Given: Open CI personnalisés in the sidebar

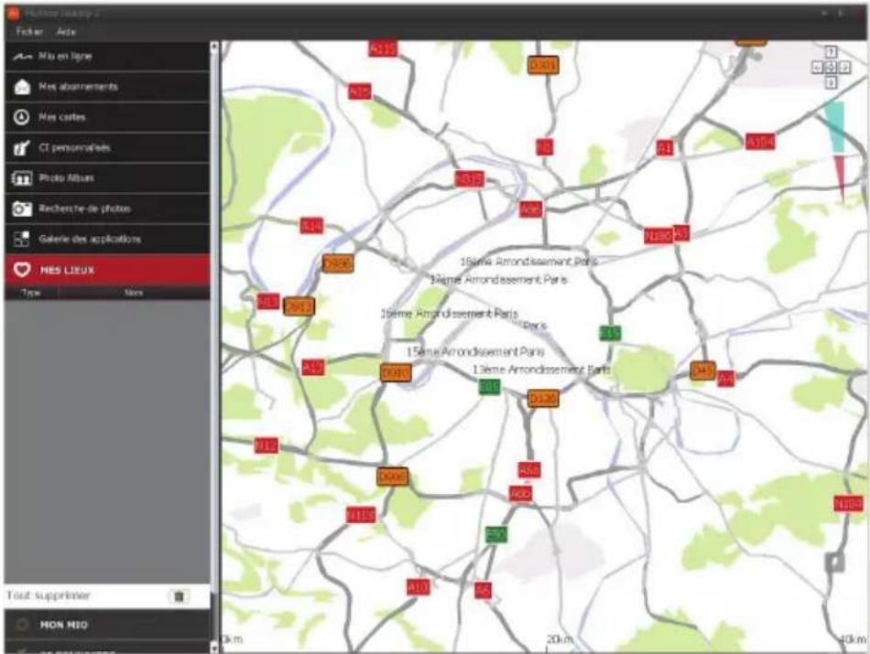Looking at the screenshot, I should [x=107, y=147].
